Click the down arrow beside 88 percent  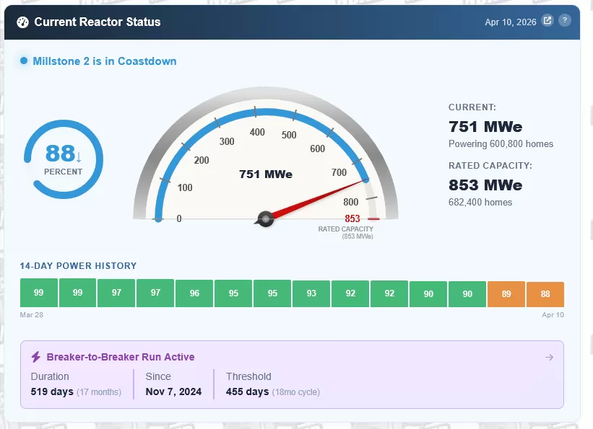pyautogui.click(x=79, y=156)
